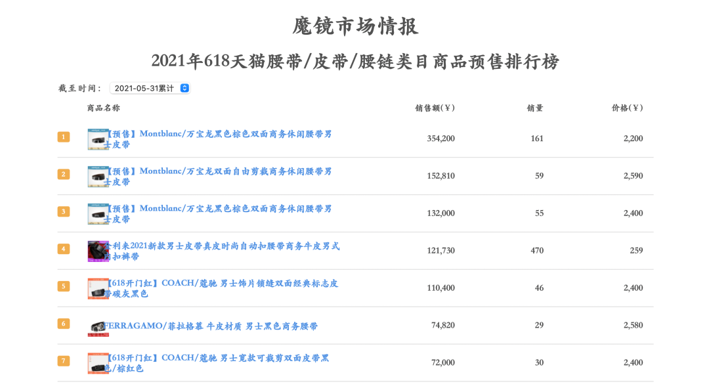This screenshot has width=709, height=388.
Task: Click the sales volume value 30
Action: pos(540,362)
